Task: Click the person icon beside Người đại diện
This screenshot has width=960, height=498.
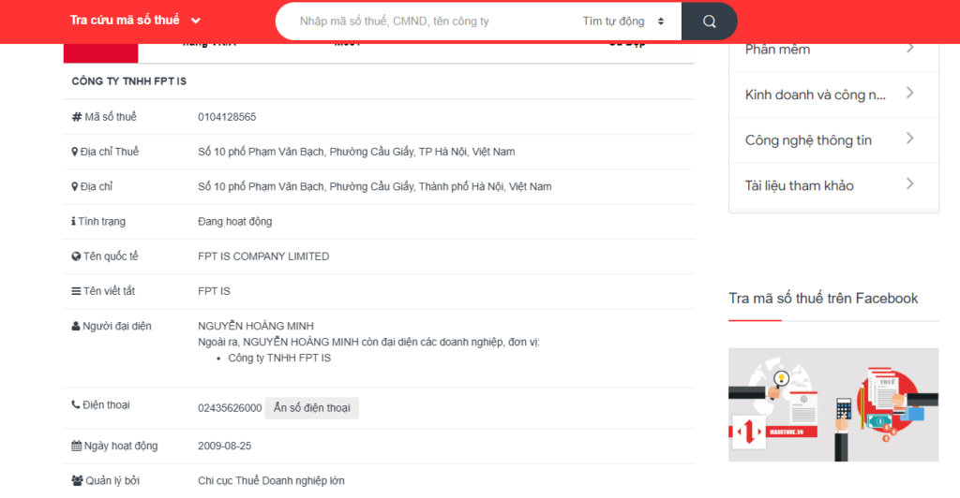Action: pyautogui.click(x=76, y=326)
